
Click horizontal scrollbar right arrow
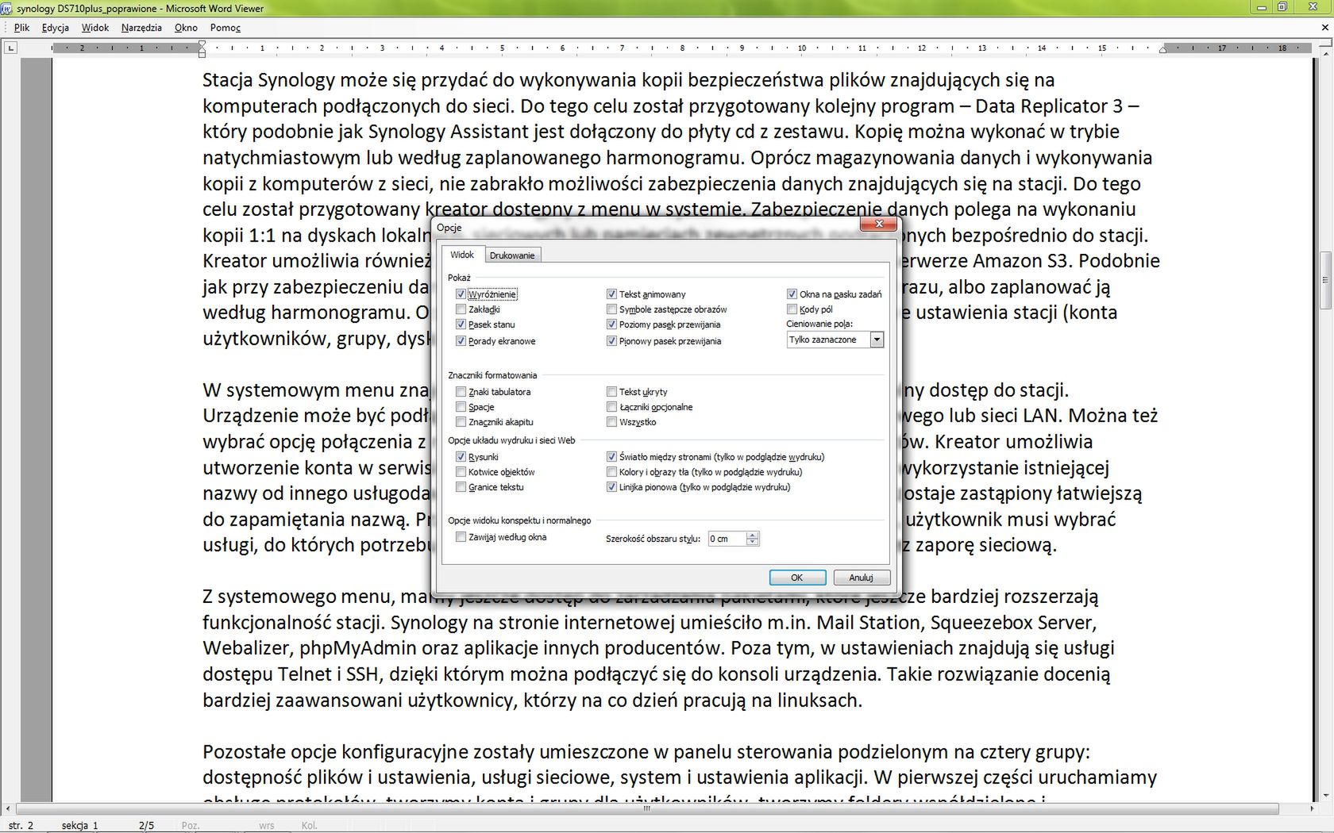coord(1311,809)
